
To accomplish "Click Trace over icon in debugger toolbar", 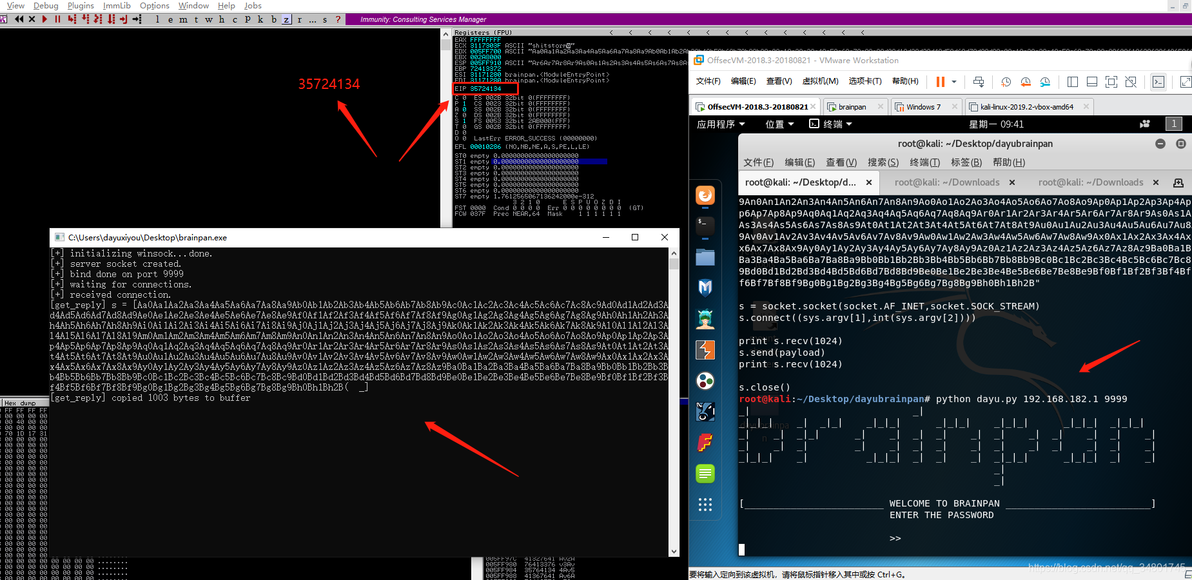I will 112,19.
